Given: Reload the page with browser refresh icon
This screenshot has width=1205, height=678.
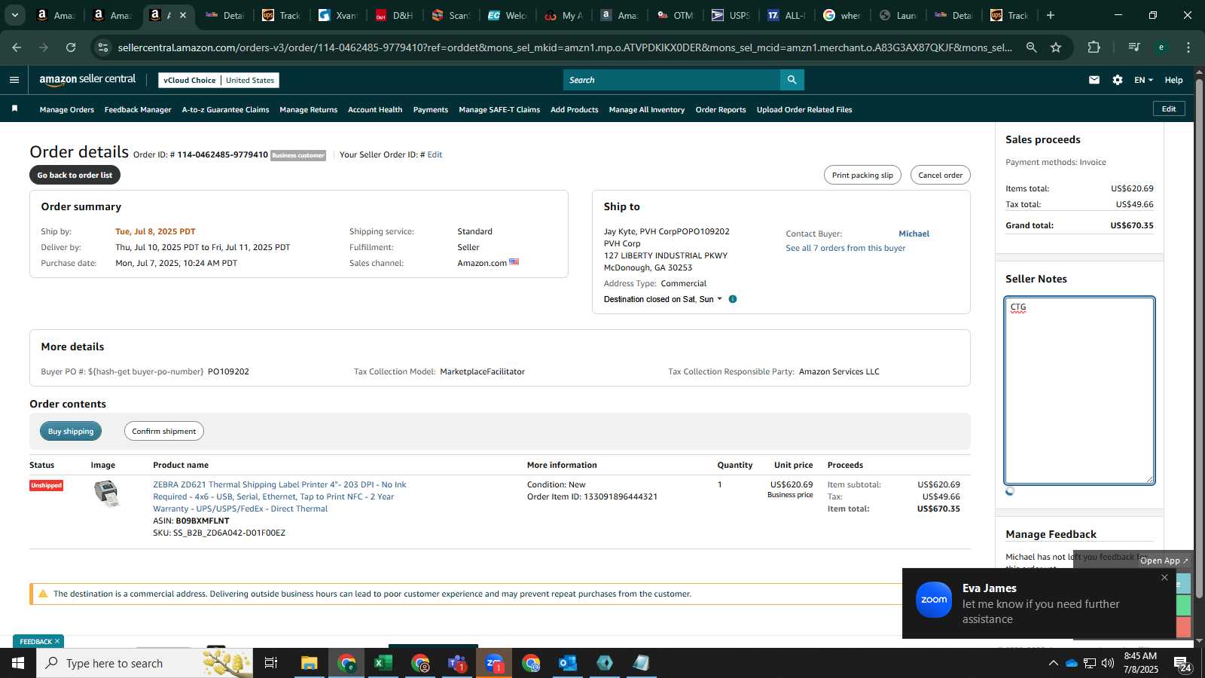Looking at the screenshot, I should coord(71,47).
